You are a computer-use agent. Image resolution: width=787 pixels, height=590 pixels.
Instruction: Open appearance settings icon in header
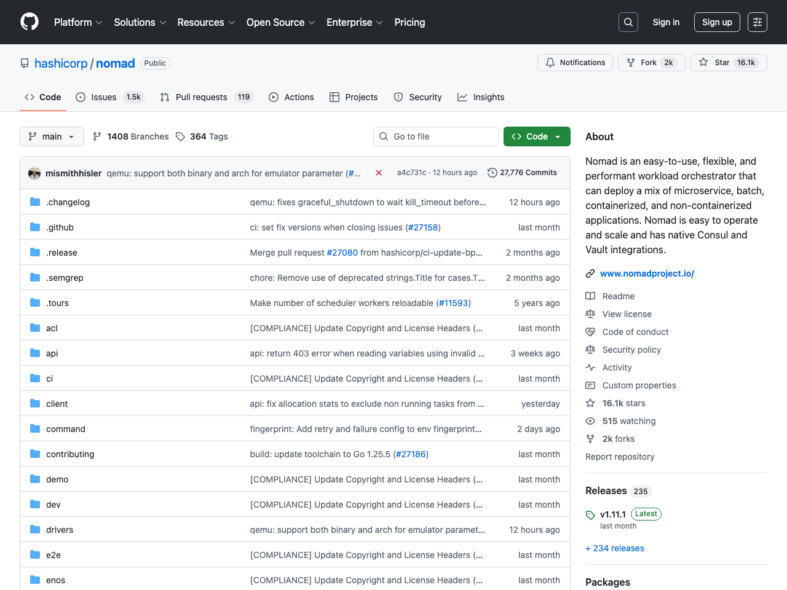tap(757, 22)
